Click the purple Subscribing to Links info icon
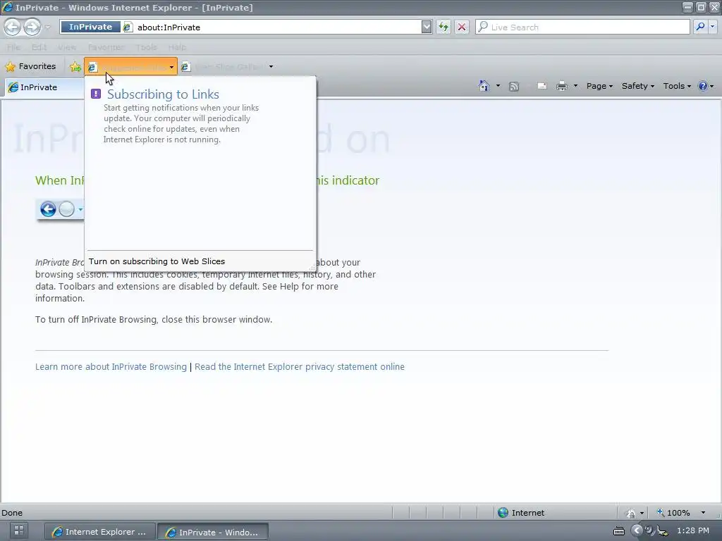Viewport: 722px width, 541px height. [96, 94]
